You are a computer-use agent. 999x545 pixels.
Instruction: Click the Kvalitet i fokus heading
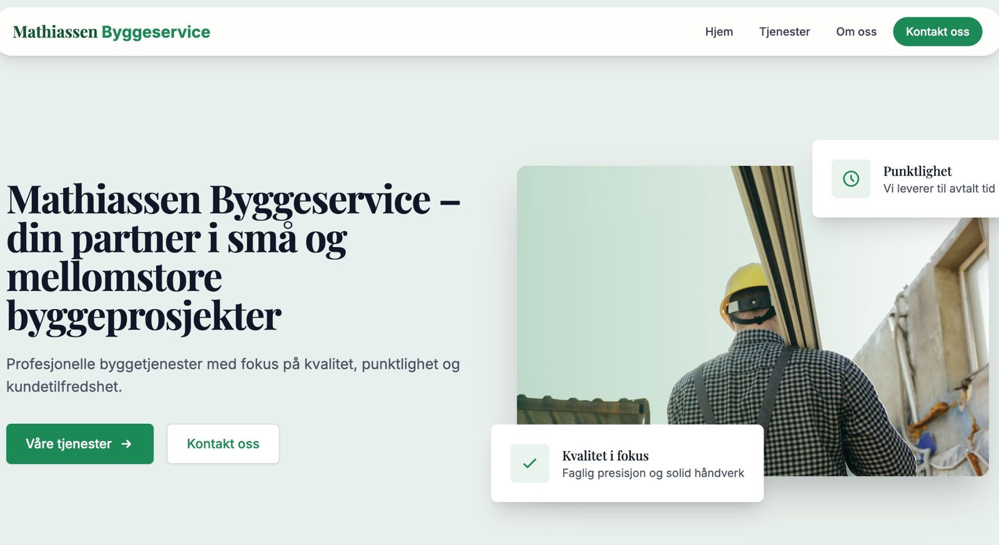(x=605, y=456)
